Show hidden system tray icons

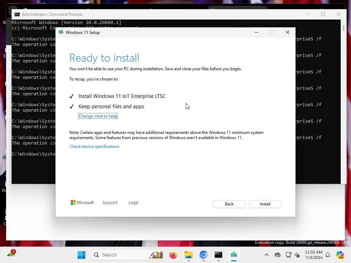pyautogui.click(x=266, y=255)
